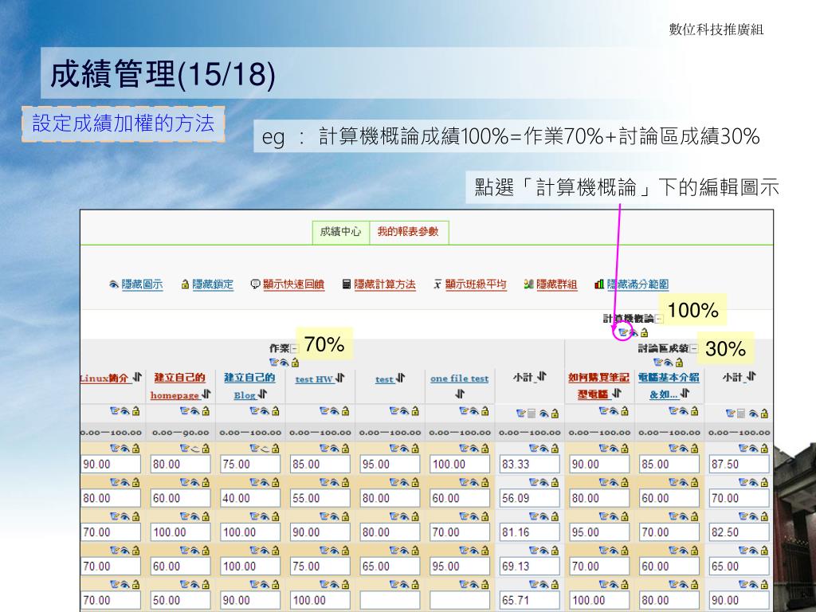This screenshot has height=612, width=816.
Task: Click the 隱藏群組 link
Action: click(x=557, y=284)
